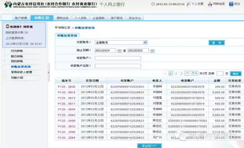The height and width of the screenshot is (148, 244).
Task: Click the 2,000.00 amount cell
Action: (x=218, y=126)
